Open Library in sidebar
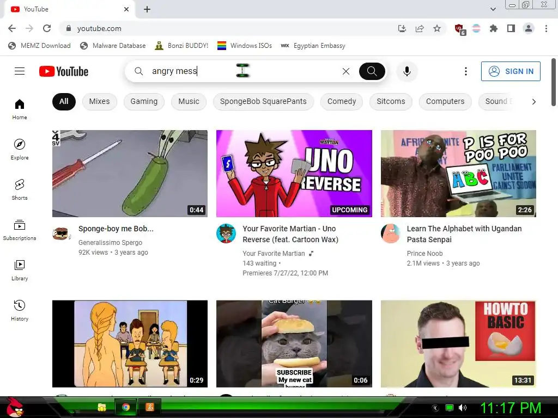Image resolution: width=558 pixels, height=418 pixels. tap(20, 270)
